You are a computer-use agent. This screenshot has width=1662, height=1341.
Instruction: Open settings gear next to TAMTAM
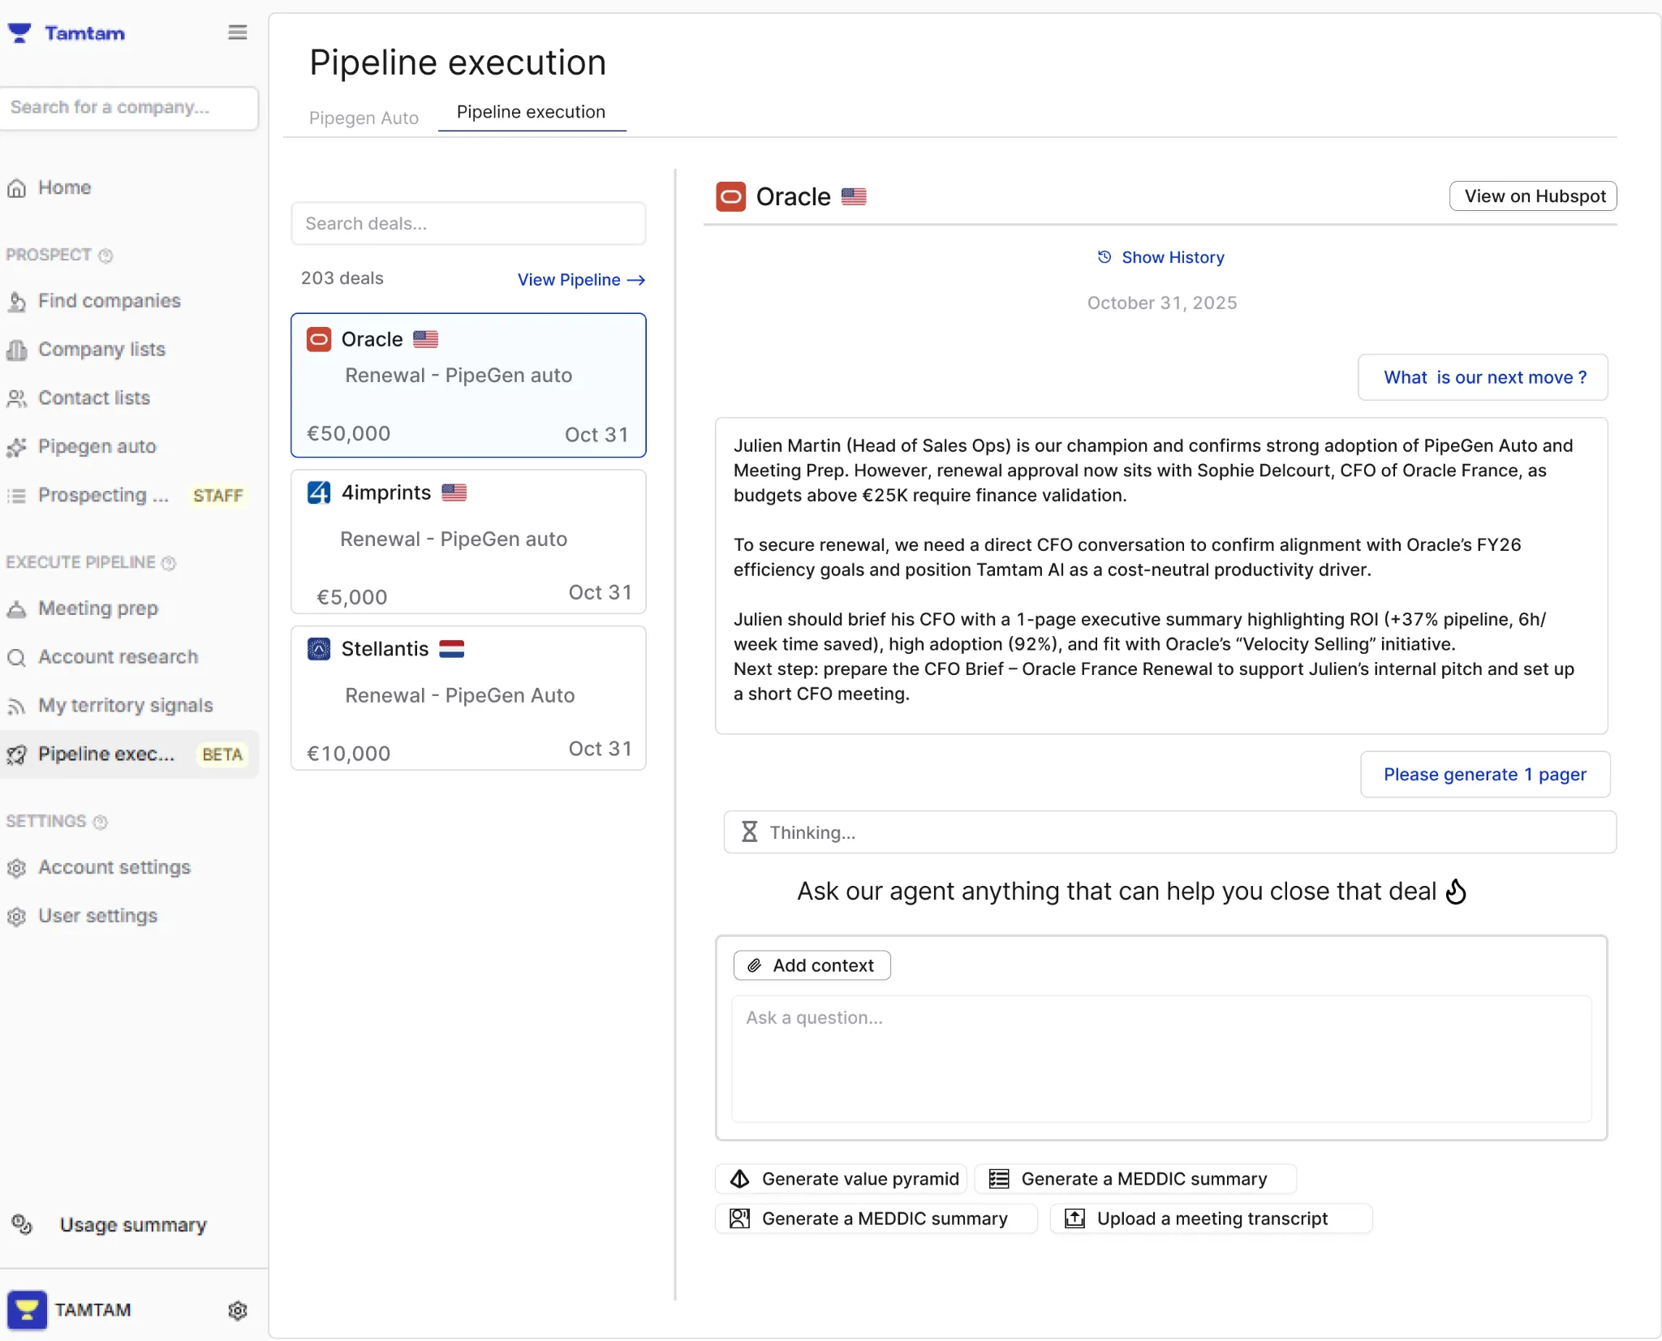coord(237,1310)
